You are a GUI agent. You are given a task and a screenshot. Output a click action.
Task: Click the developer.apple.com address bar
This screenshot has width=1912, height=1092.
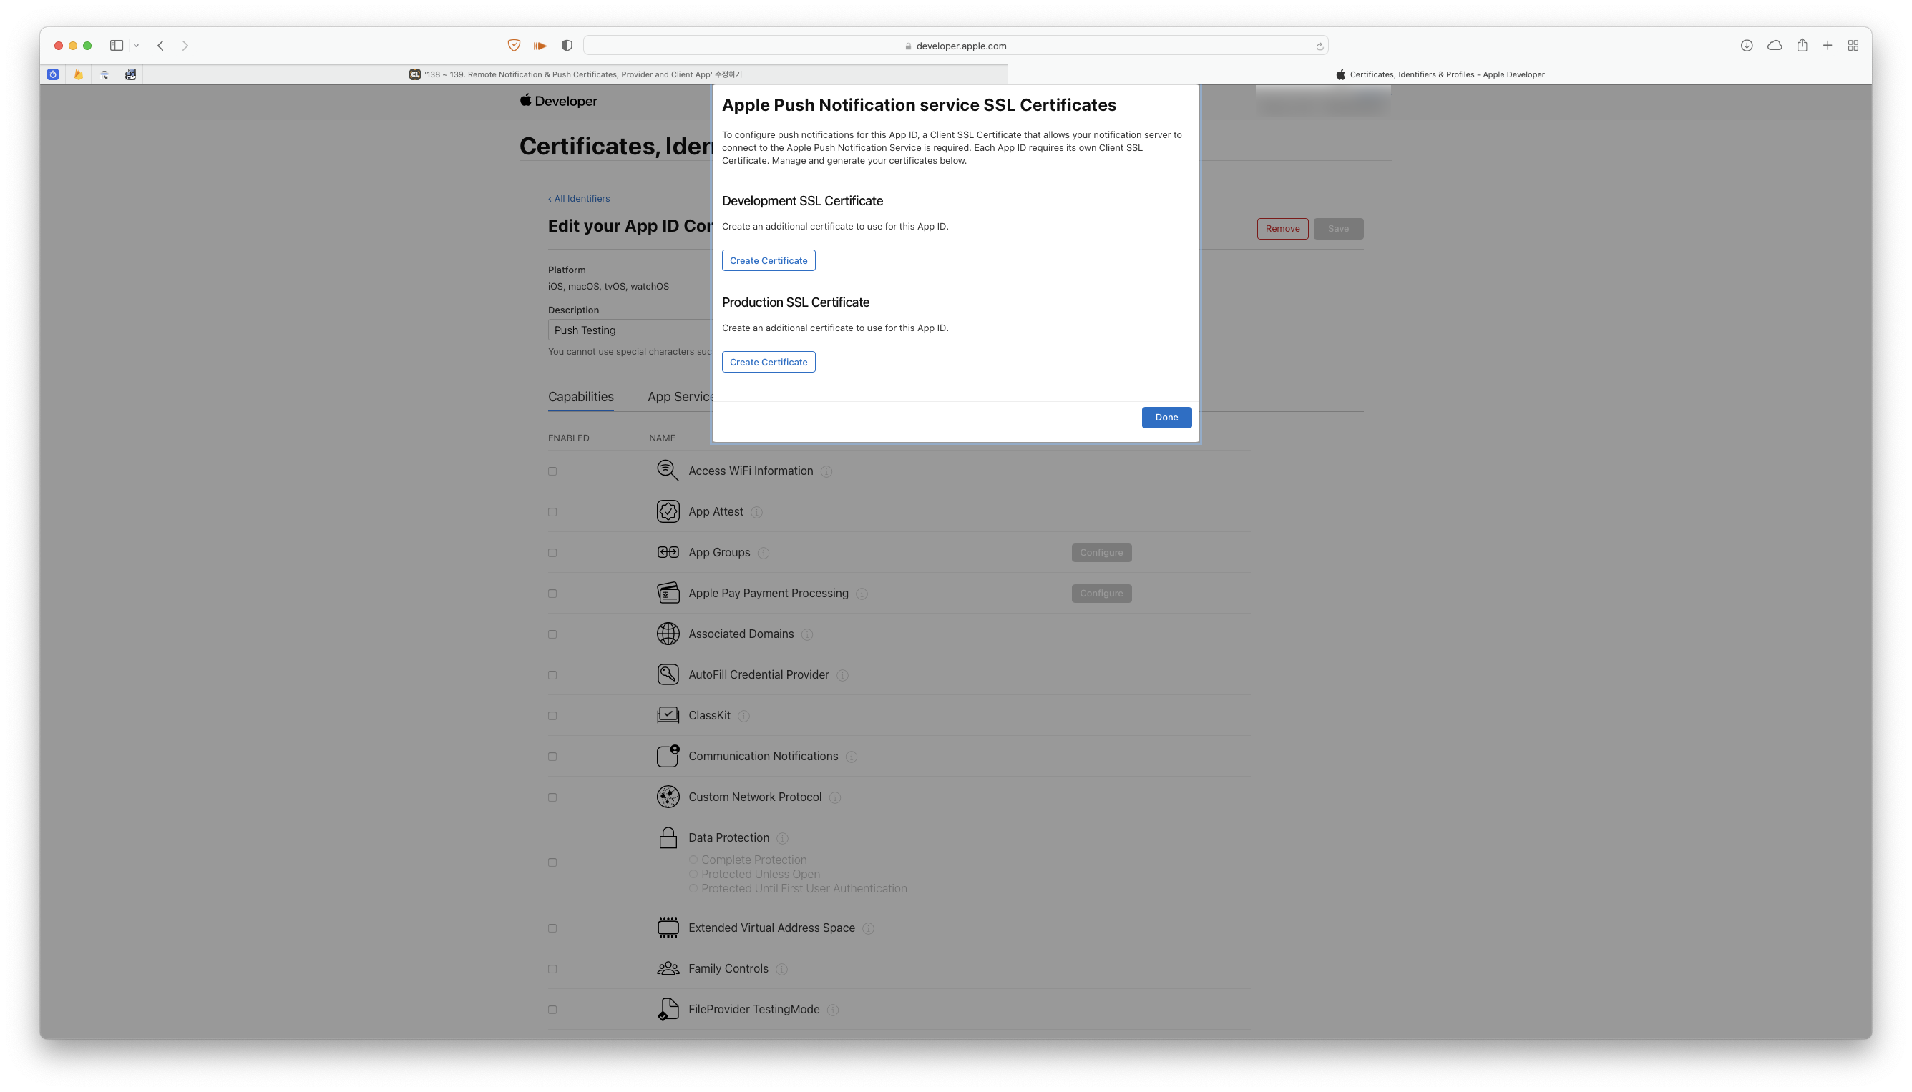(x=955, y=46)
